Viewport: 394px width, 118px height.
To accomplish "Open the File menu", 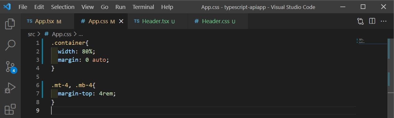I will click(x=23, y=7).
